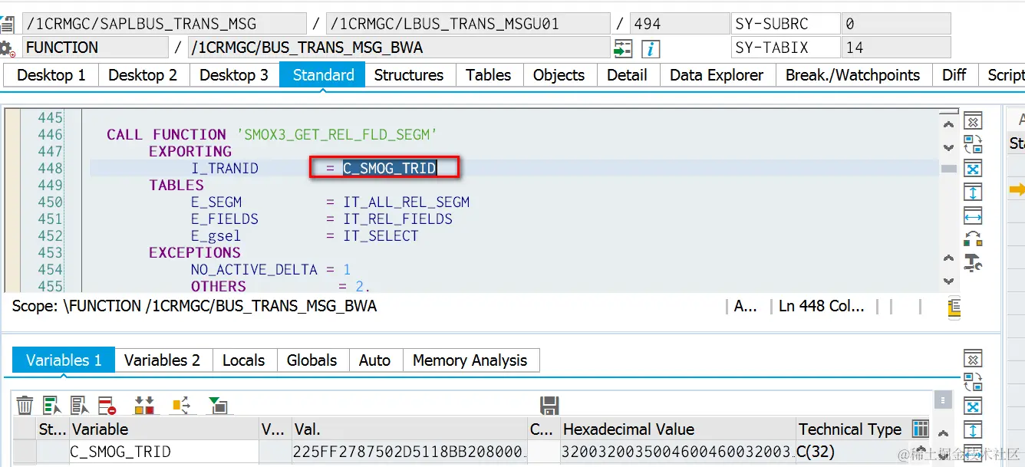
Task: Switch to the Desktop 3 tab
Action: pos(234,75)
